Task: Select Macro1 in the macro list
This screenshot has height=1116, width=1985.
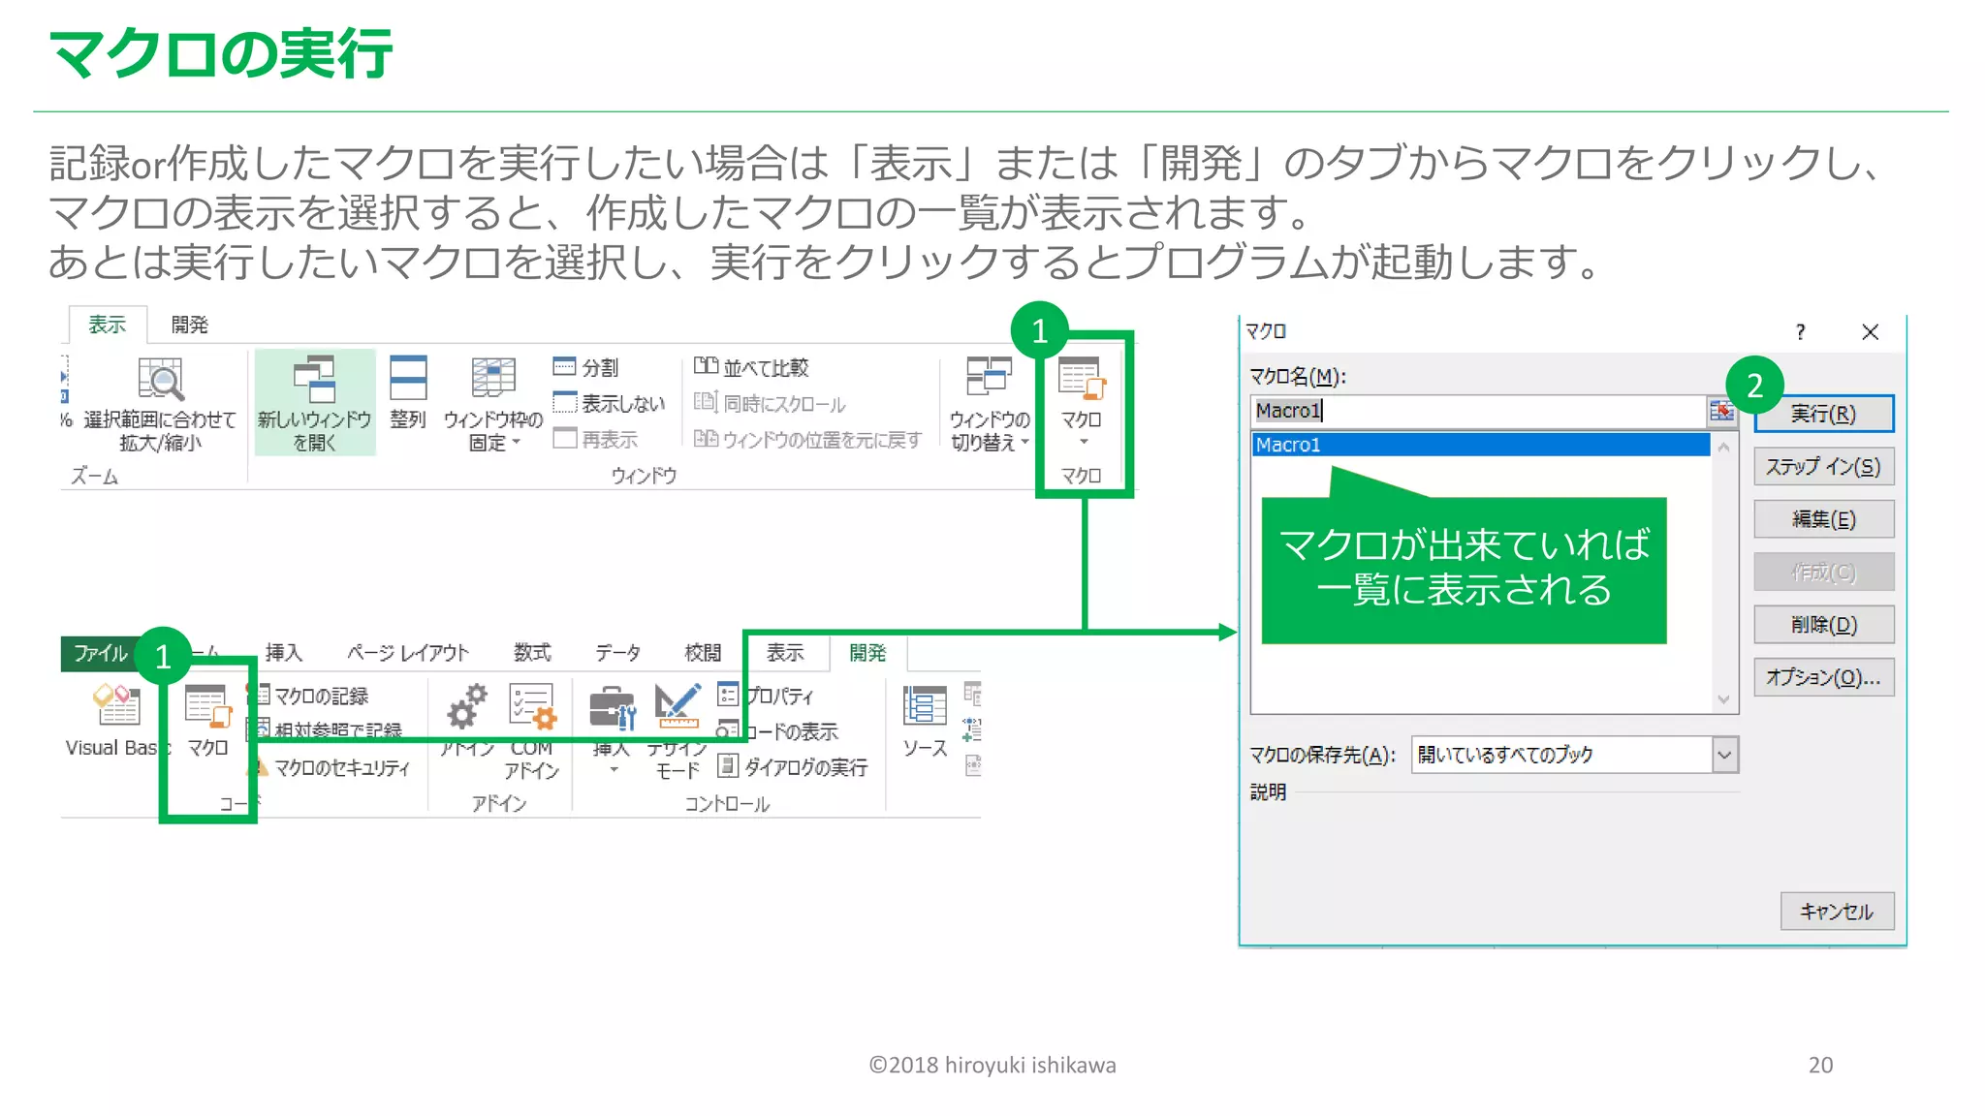Action: [x=1481, y=445]
